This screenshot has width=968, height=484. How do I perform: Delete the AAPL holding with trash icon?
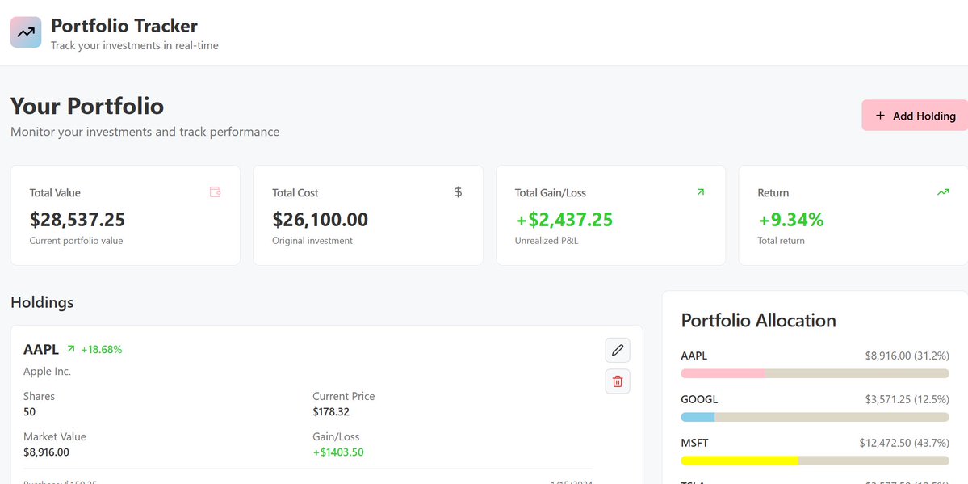pos(618,381)
